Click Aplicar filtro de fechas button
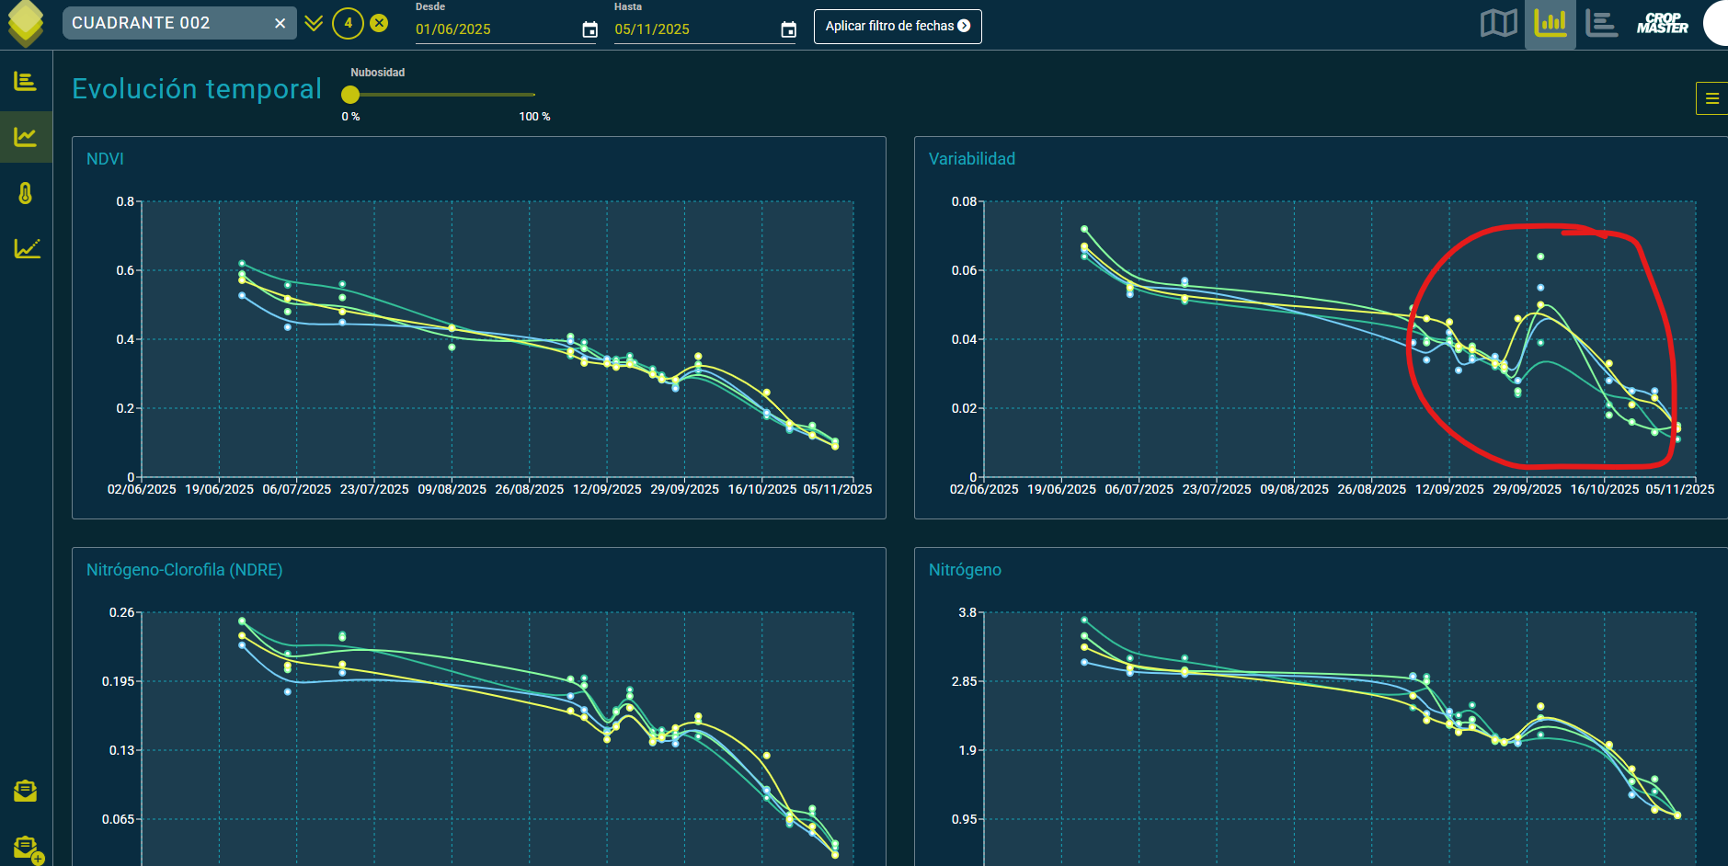The height and width of the screenshot is (866, 1728). tap(898, 27)
